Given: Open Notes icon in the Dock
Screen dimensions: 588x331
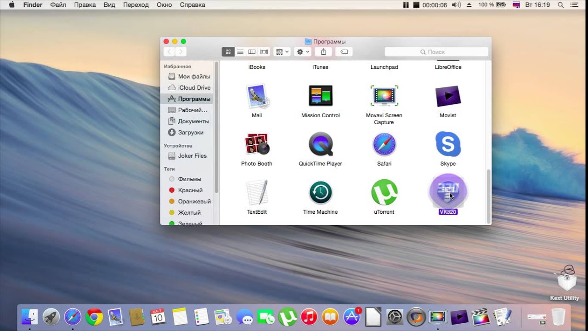Looking at the screenshot, I should pyautogui.click(x=180, y=317).
